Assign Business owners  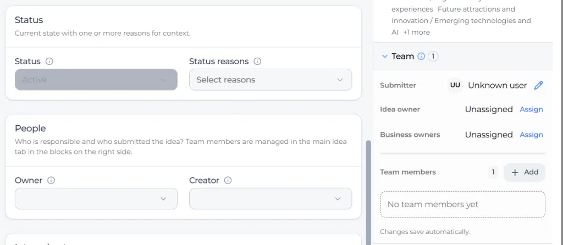(531, 135)
